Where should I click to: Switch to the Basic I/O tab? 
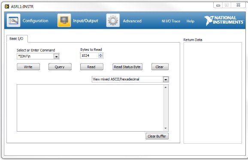coord(16,39)
